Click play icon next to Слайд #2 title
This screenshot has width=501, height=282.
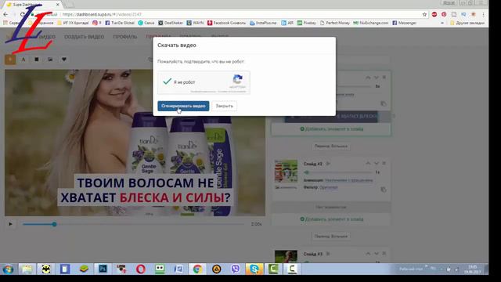pos(328,164)
